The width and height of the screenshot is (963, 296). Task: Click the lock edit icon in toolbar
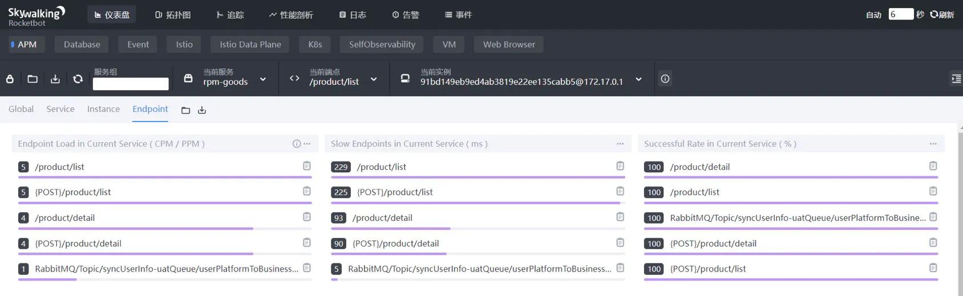click(10, 79)
